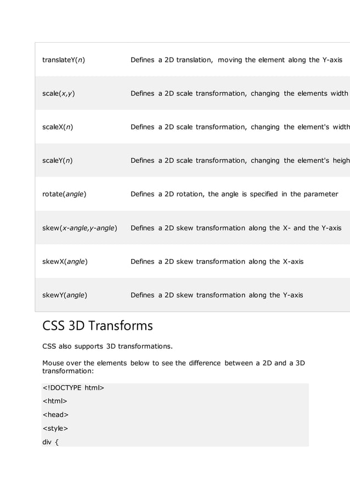Click the scaleY(n) function cell

58,160
